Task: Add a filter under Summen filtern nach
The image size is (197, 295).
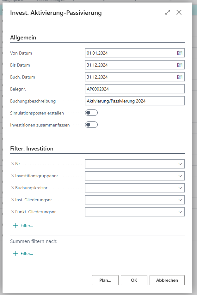Action: point(23,253)
